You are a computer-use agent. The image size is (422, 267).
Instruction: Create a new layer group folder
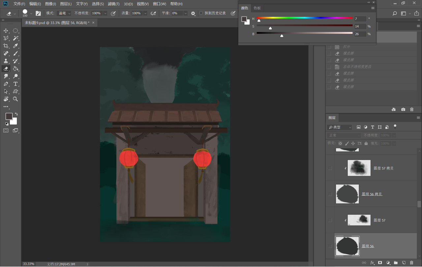point(396,263)
